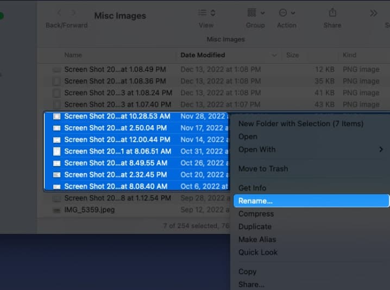
Task: Click the 12 KB size cell
Action: point(325,69)
